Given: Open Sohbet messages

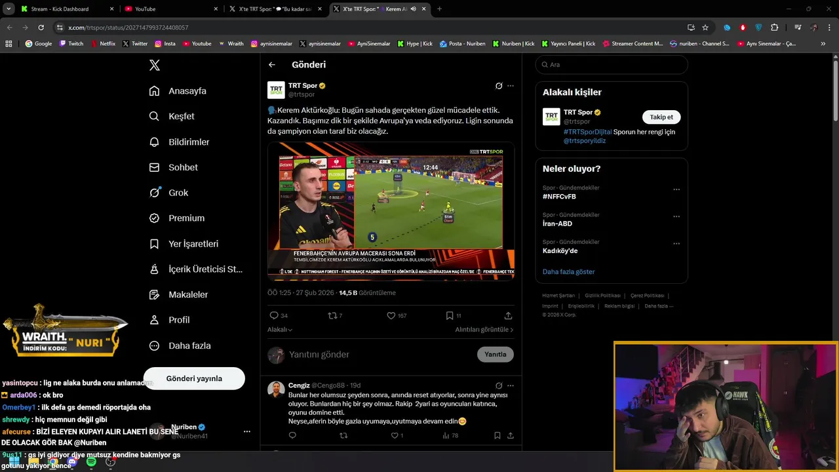Looking at the screenshot, I should coord(173,167).
